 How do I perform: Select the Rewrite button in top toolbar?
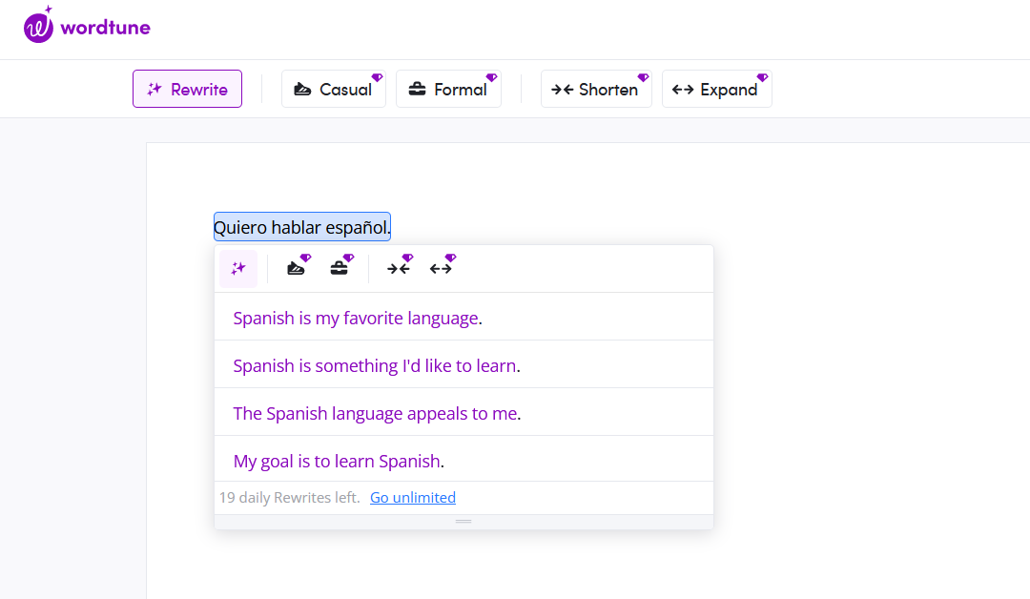(x=187, y=89)
